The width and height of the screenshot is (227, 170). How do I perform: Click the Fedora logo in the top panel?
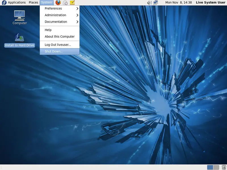point(4,3)
